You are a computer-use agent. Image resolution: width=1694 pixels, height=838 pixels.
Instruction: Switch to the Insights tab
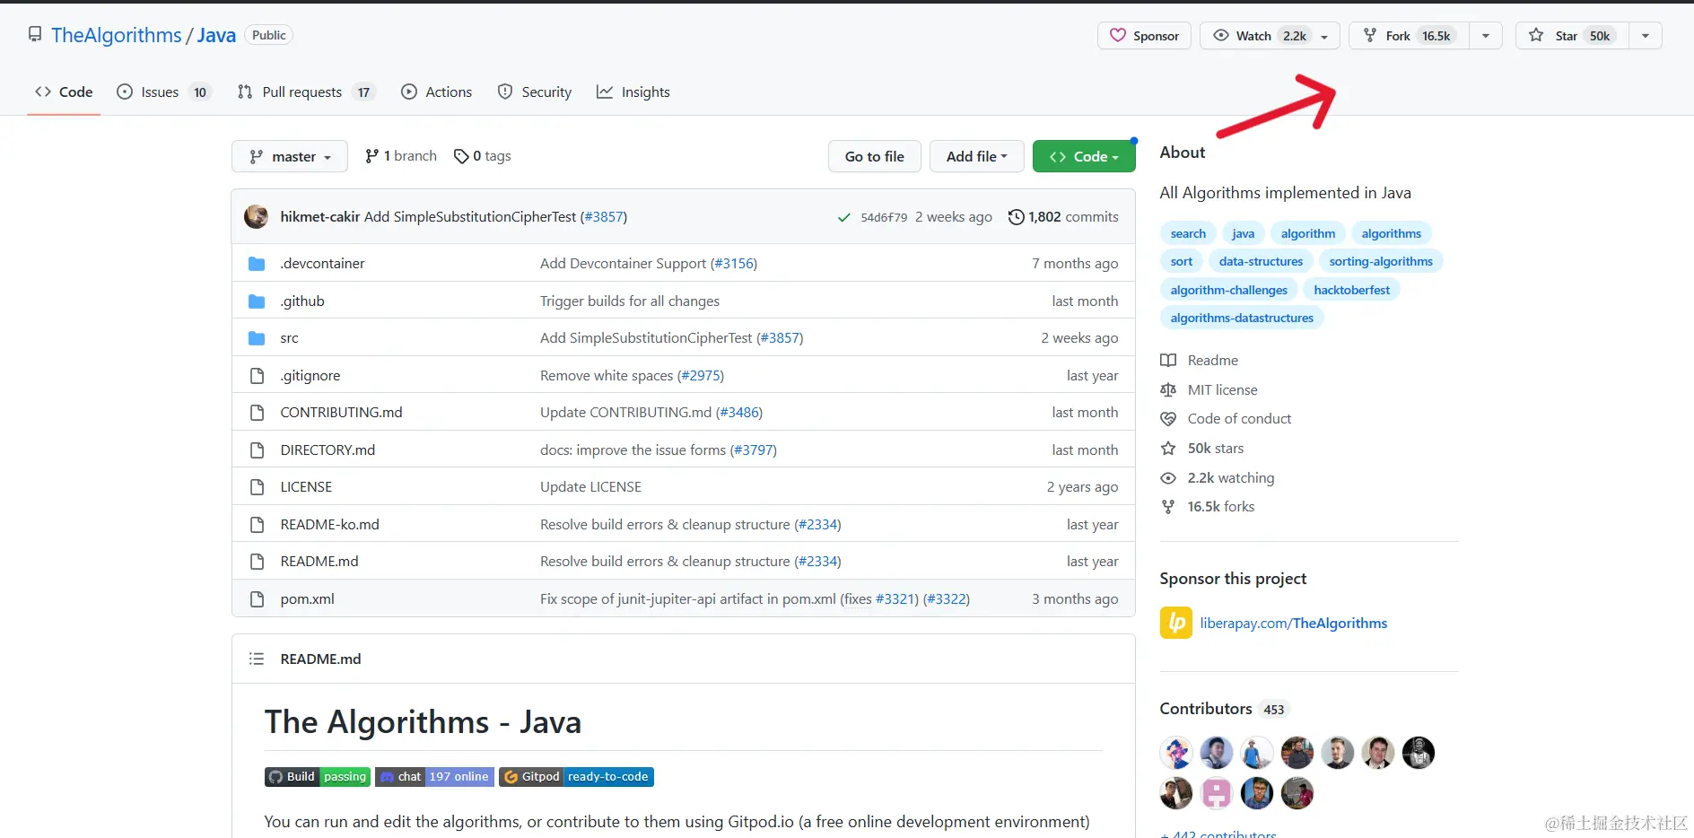pyautogui.click(x=633, y=92)
